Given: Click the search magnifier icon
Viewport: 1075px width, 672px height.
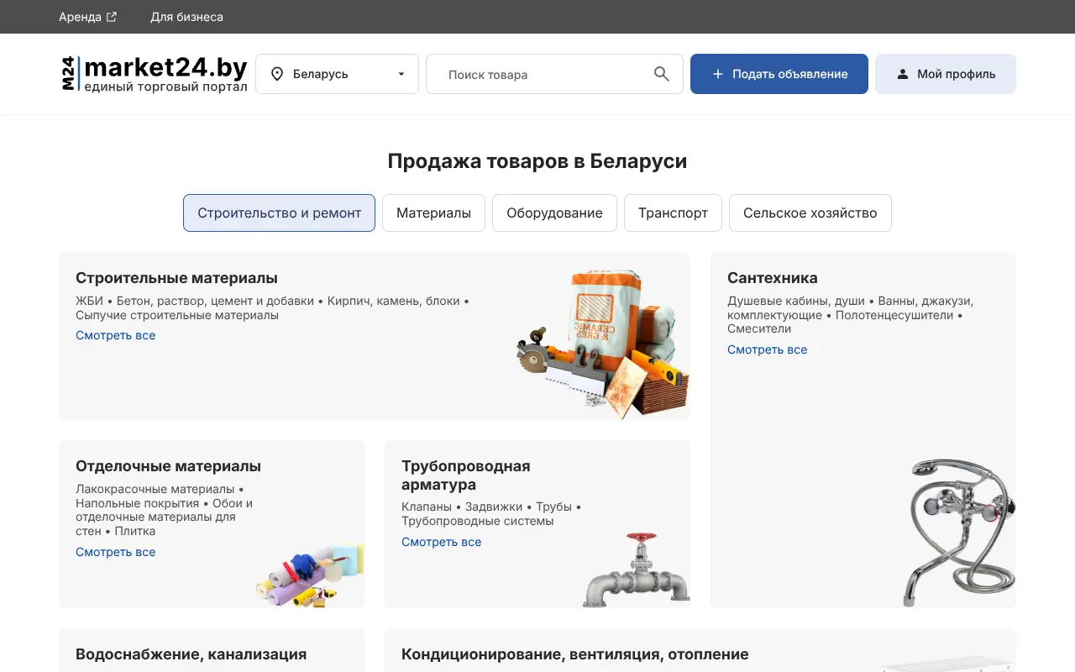Looking at the screenshot, I should coord(661,74).
